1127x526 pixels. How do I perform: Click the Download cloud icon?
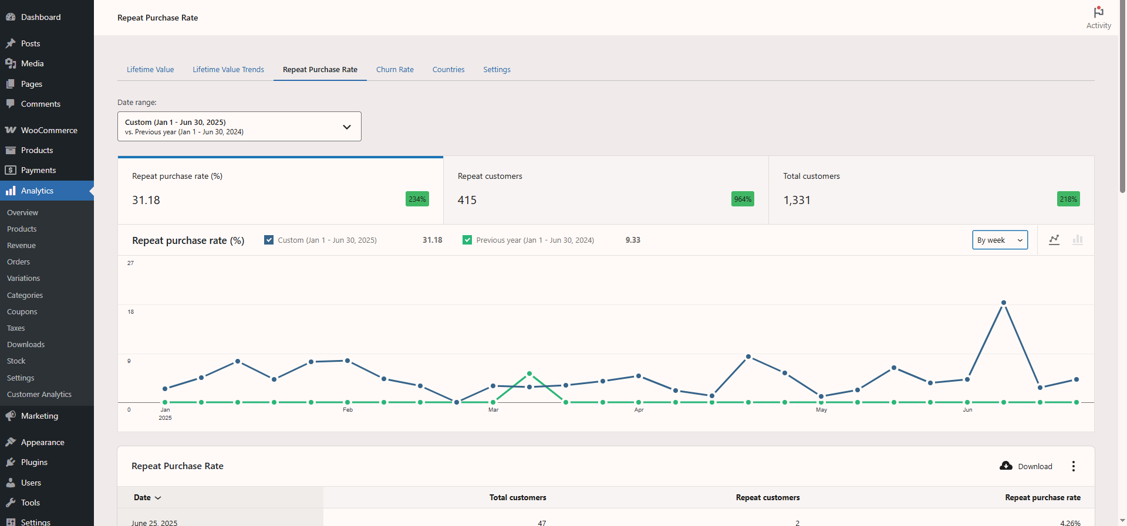pyautogui.click(x=1006, y=466)
